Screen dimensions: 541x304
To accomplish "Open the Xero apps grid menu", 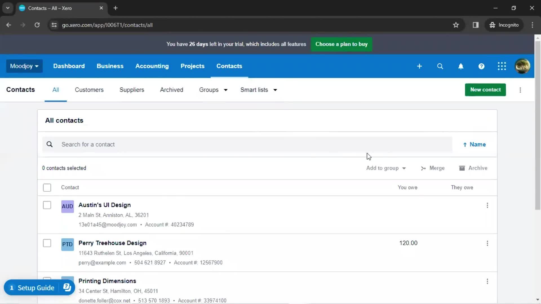I will pyautogui.click(x=502, y=66).
